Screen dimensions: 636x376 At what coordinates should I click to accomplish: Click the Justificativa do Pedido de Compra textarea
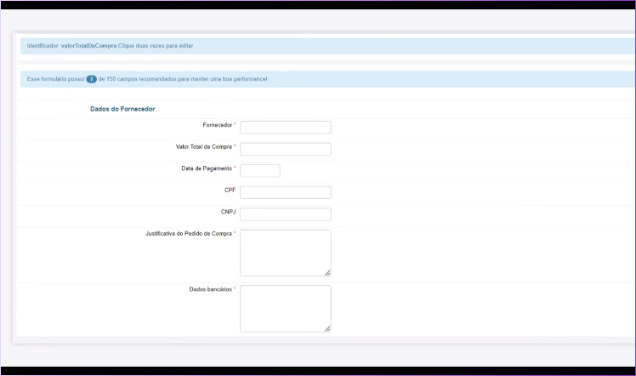(x=285, y=252)
